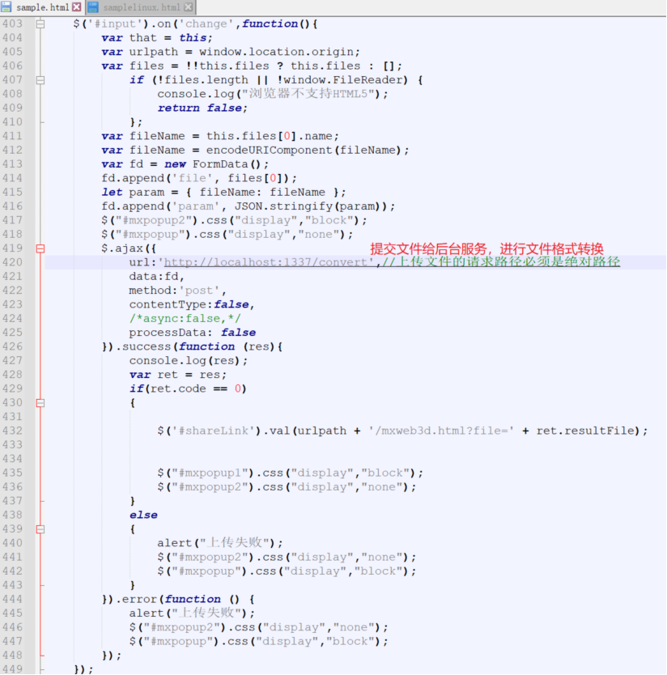
Task: Click line number 444 in the margin
Action: point(12,599)
